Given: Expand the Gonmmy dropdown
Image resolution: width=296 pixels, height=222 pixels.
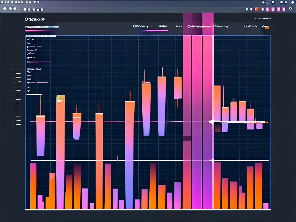Looking at the screenshot, I should [251, 26].
